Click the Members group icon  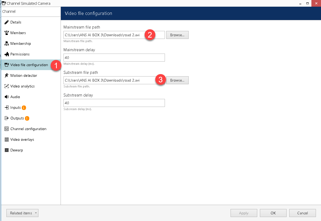coord(7,33)
